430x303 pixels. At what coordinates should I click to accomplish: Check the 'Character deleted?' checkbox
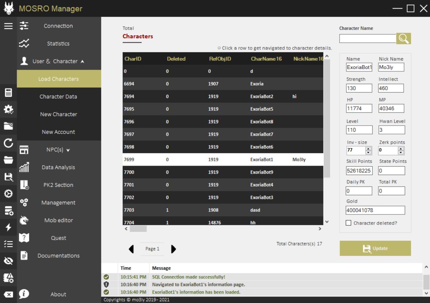(x=349, y=223)
